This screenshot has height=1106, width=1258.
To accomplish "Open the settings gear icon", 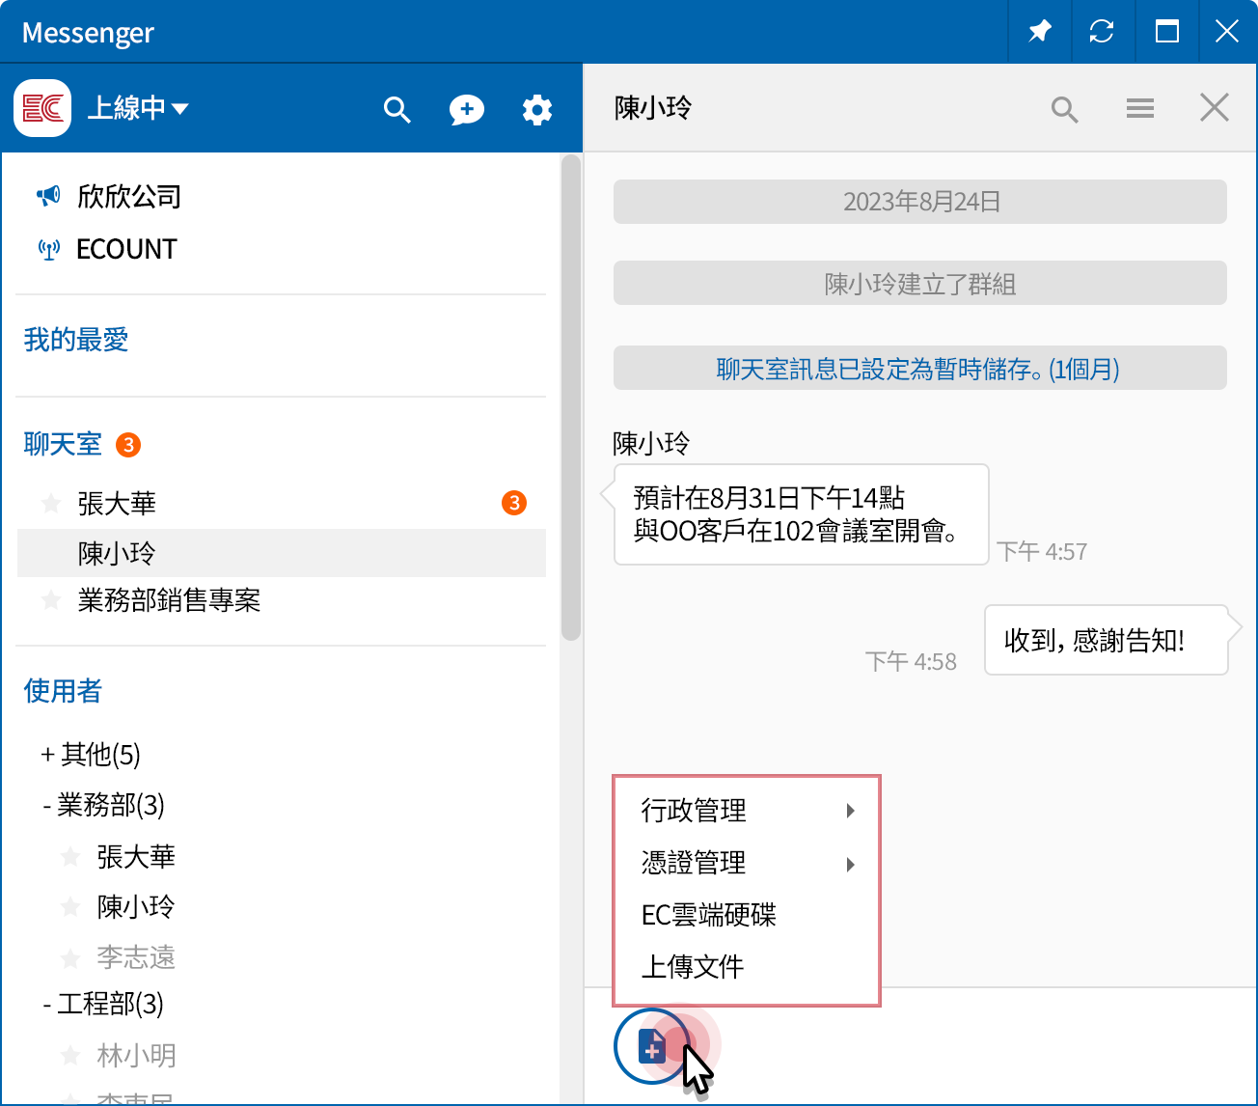I will click(x=537, y=109).
